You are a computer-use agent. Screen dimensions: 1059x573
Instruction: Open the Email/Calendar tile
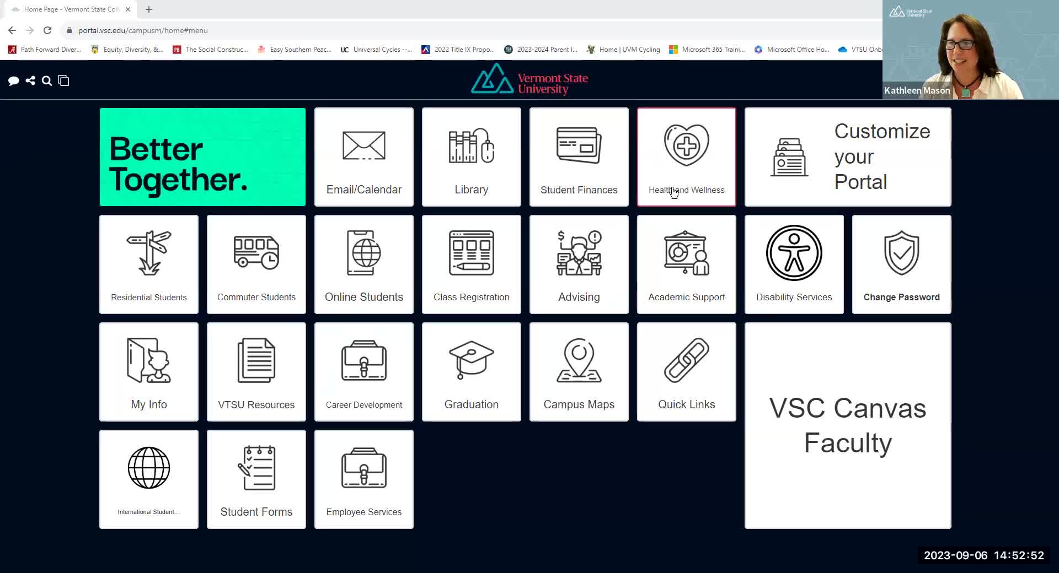tap(363, 157)
